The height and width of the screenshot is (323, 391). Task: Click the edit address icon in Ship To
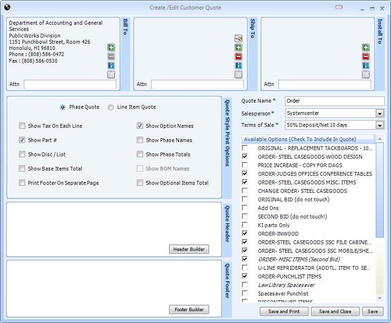click(x=238, y=38)
